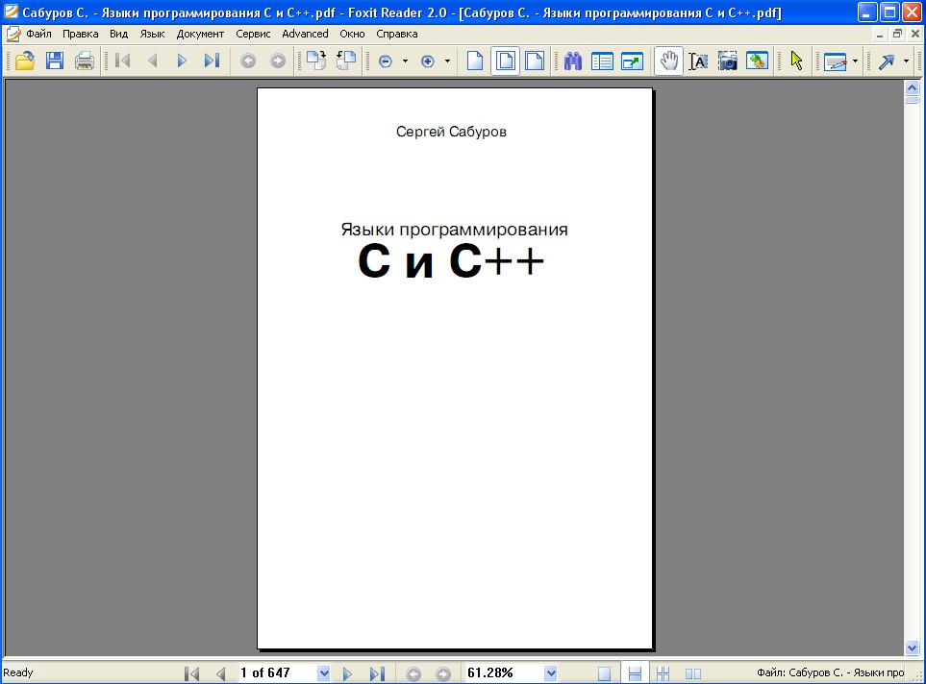Activate the Hand tool
The image size is (926, 684).
[668, 61]
